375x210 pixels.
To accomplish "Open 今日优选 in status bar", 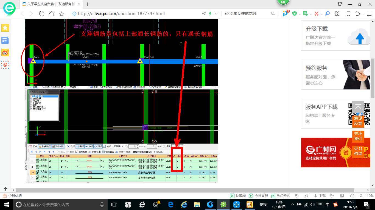I will coord(12,196).
